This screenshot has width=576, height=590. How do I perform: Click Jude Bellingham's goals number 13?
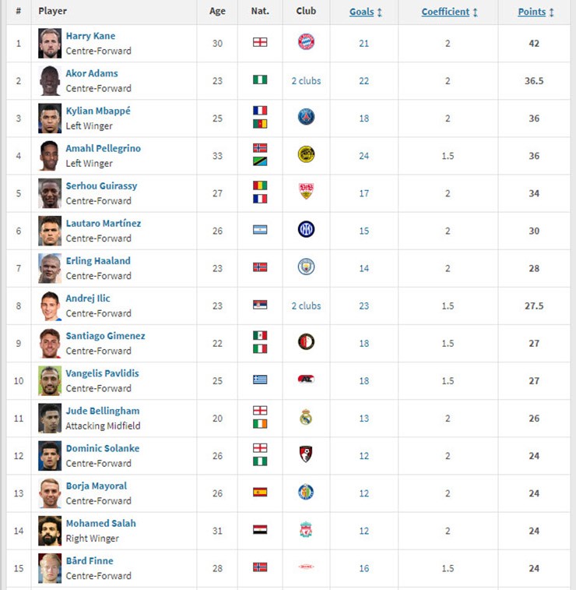[x=364, y=418]
